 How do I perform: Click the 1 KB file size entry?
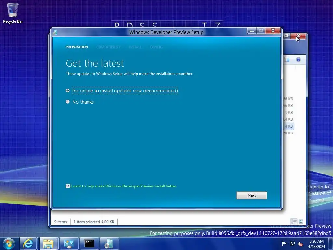point(289,112)
